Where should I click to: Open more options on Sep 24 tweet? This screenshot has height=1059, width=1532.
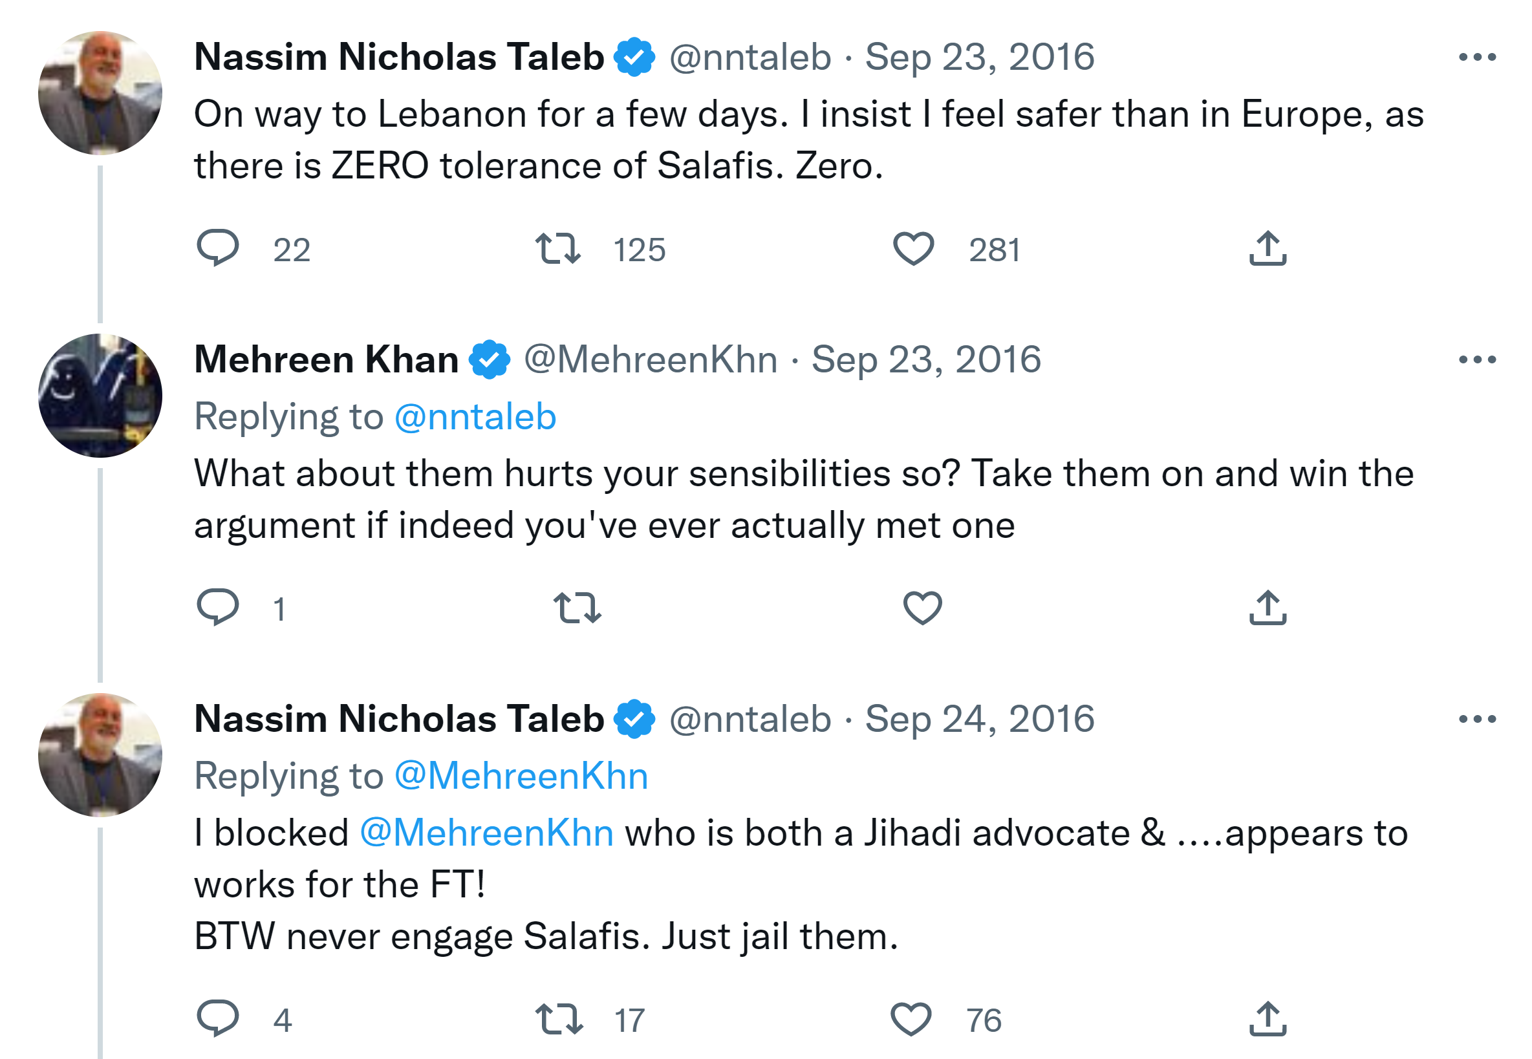click(x=1477, y=720)
